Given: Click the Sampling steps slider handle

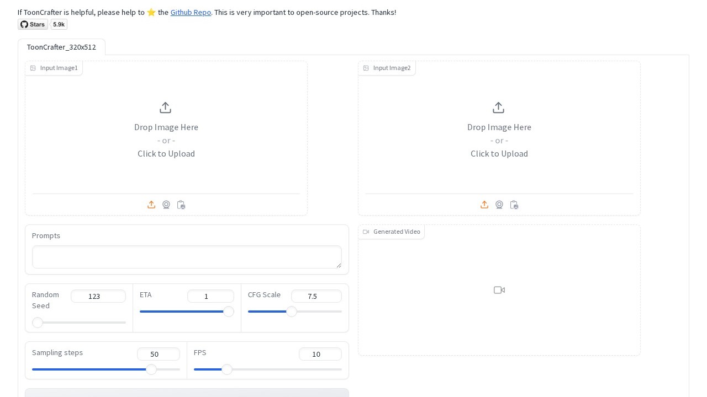Looking at the screenshot, I should click(x=151, y=369).
